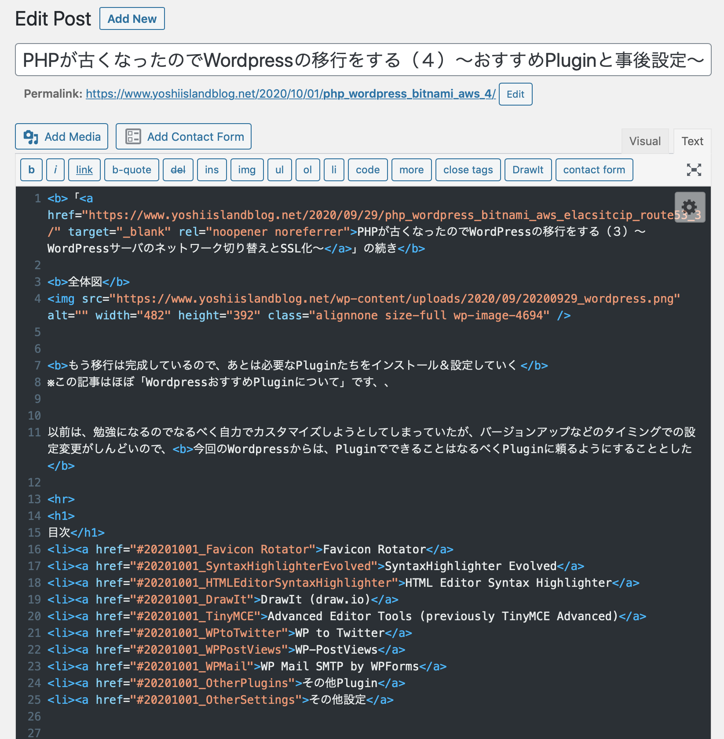Click the paragraph starting 以前は、勉強になる

(372, 449)
